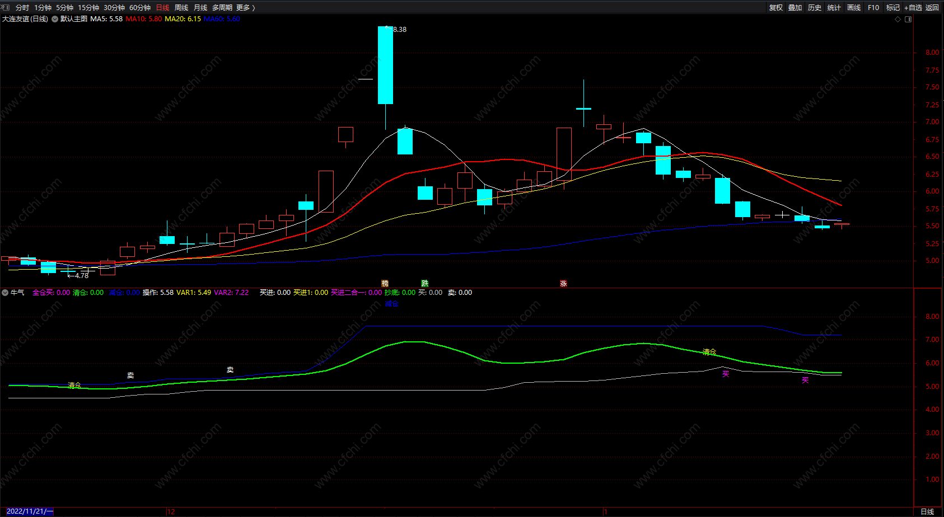Image resolution: width=944 pixels, height=517 pixels.
Task: Click the 默认主图 label
Action: (74, 19)
